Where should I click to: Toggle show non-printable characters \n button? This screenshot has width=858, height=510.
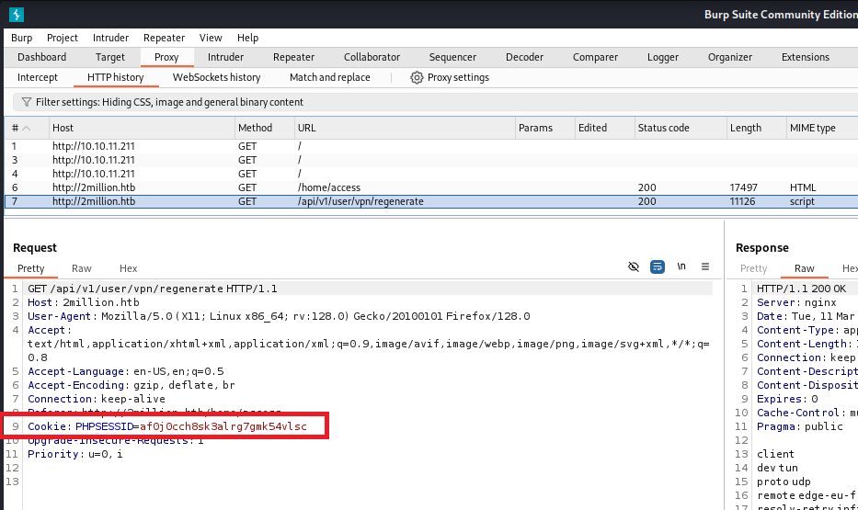tap(681, 266)
